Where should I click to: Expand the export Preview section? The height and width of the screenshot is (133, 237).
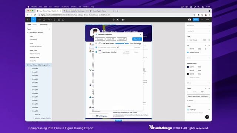(190, 101)
